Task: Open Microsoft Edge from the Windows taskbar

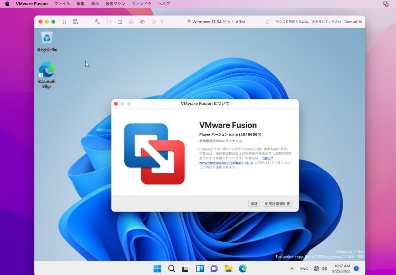Action: pos(242,268)
